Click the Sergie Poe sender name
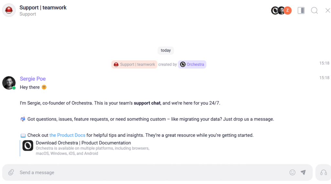This screenshot has height=184, width=331. click(x=33, y=79)
